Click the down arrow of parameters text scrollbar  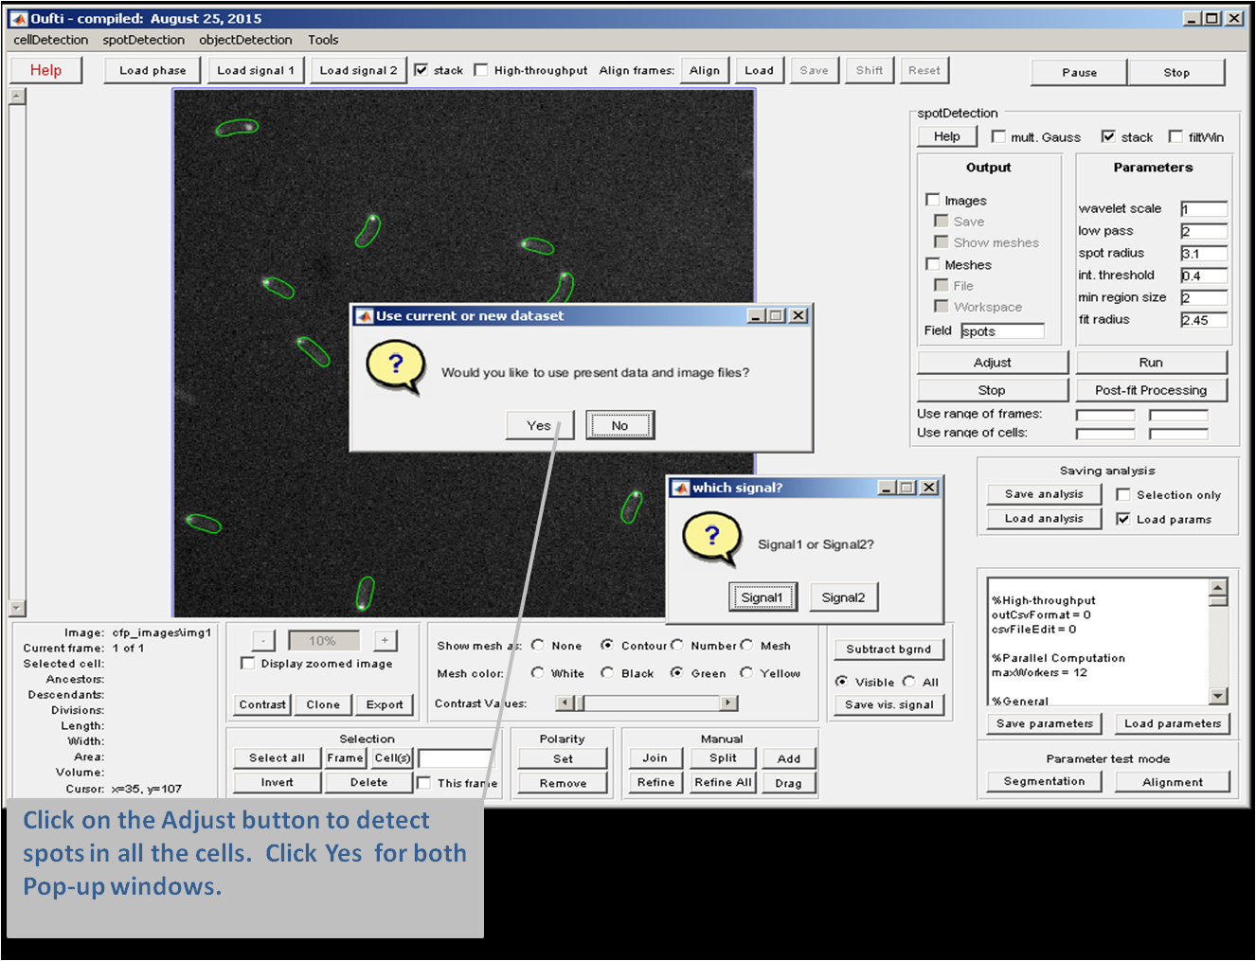[x=1219, y=696]
